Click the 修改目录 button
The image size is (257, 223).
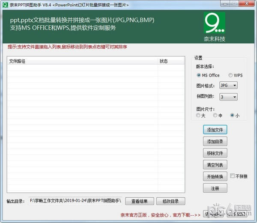pyautogui.click(x=170, y=201)
